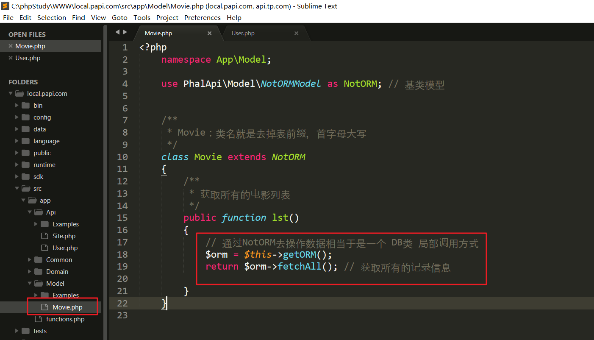Open Site.php in the sidebar
Viewport: 594px width, 340px height.
click(64, 236)
